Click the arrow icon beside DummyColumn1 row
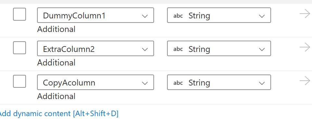Image resolution: width=312 pixels, height=120 pixels. tap(305, 14)
